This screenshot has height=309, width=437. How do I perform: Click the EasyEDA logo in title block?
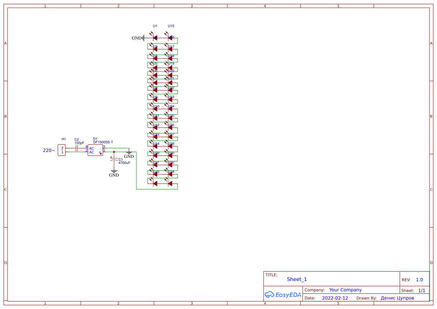(283, 294)
